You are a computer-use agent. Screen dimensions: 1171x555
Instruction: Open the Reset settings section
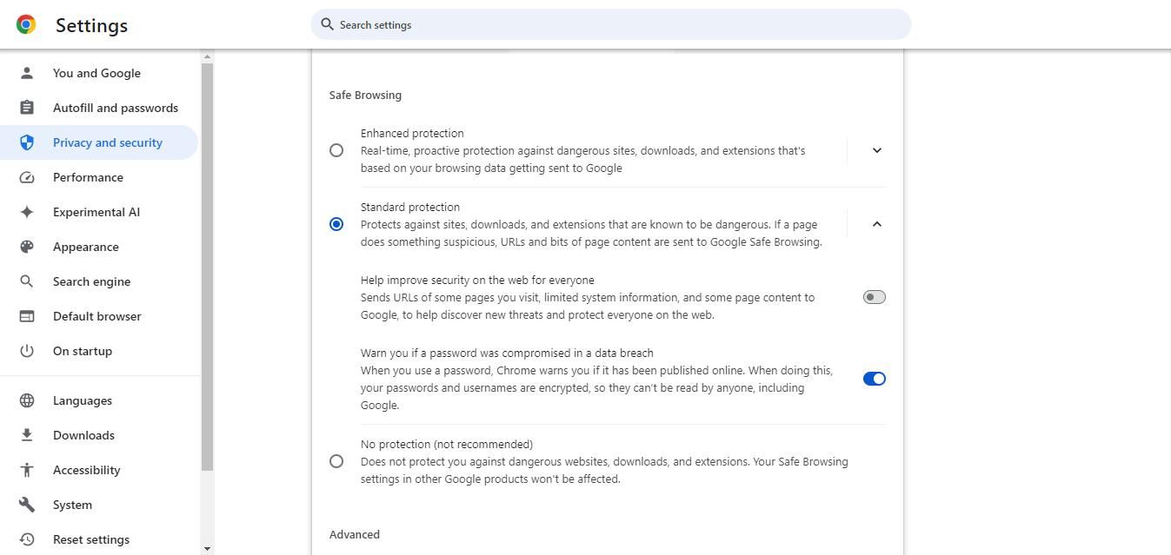90,539
